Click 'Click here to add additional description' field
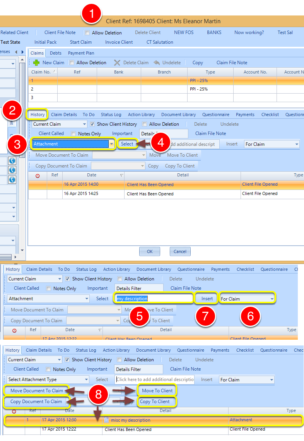Viewport: 304px width, 441px height. pyautogui.click(x=155, y=379)
